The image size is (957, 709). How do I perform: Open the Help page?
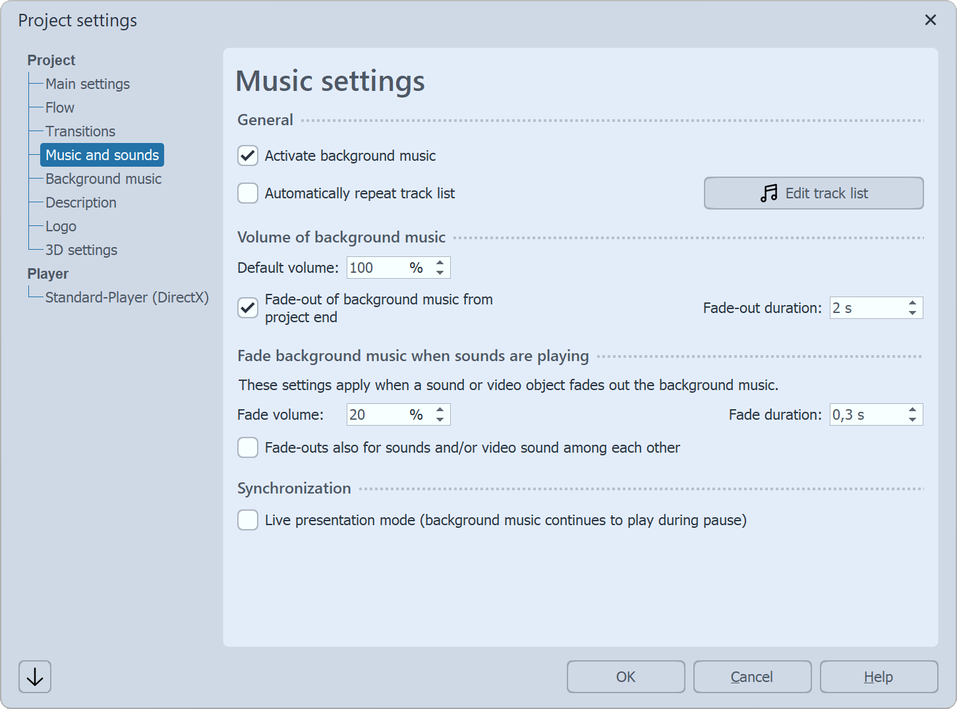[879, 677]
